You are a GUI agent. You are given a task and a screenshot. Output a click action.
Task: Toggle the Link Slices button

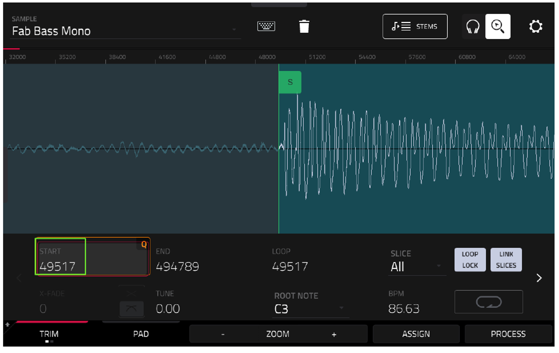506,259
